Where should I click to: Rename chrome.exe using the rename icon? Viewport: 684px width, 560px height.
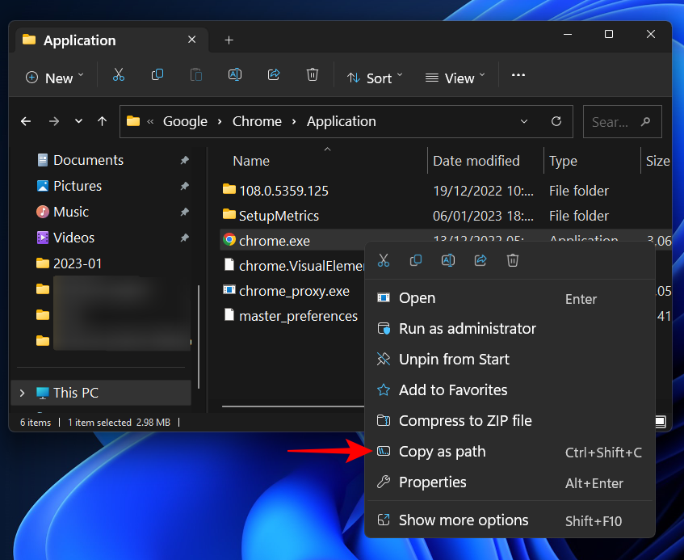[x=448, y=260]
